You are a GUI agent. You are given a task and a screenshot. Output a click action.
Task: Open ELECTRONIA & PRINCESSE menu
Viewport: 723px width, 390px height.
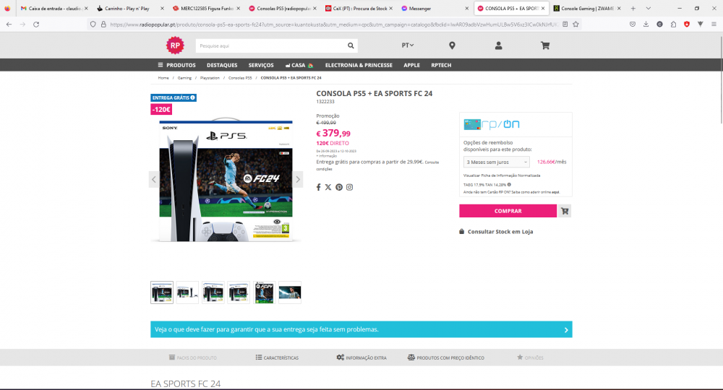[359, 66]
